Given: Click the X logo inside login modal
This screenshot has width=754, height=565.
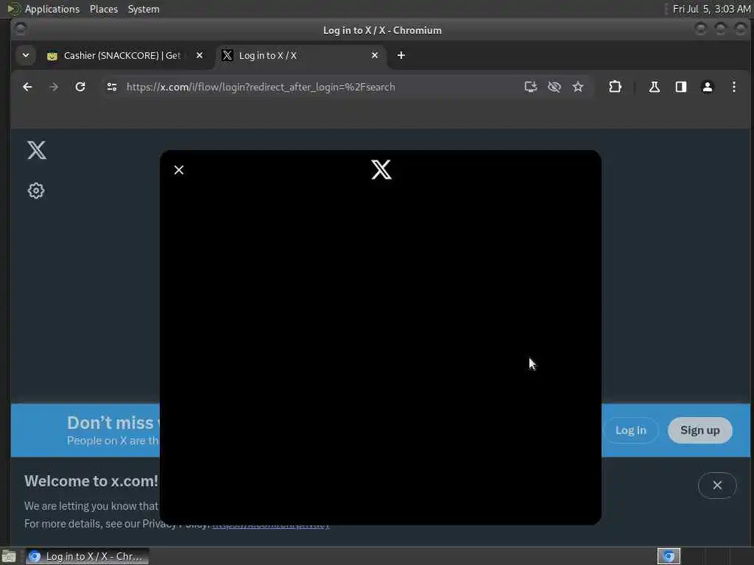Looking at the screenshot, I should 381,170.
